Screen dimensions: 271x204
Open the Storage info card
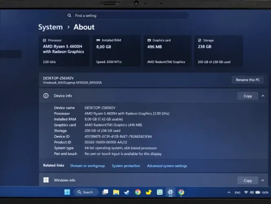pos(218,51)
